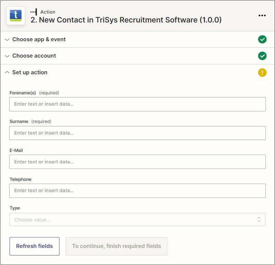Click the Type field up-down arrows icon
Image resolution: width=275 pixels, height=265 pixels.
259,219
